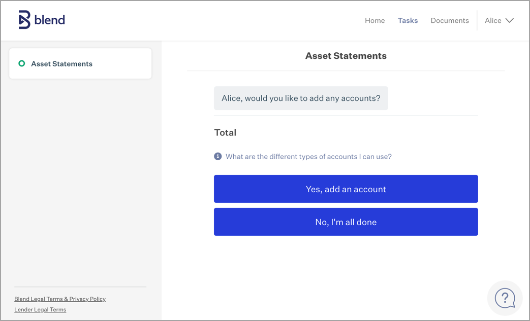The height and width of the screenshot is (321, 530).
Task: Open What are the different types of accounts link
Action: pos(308,157)
